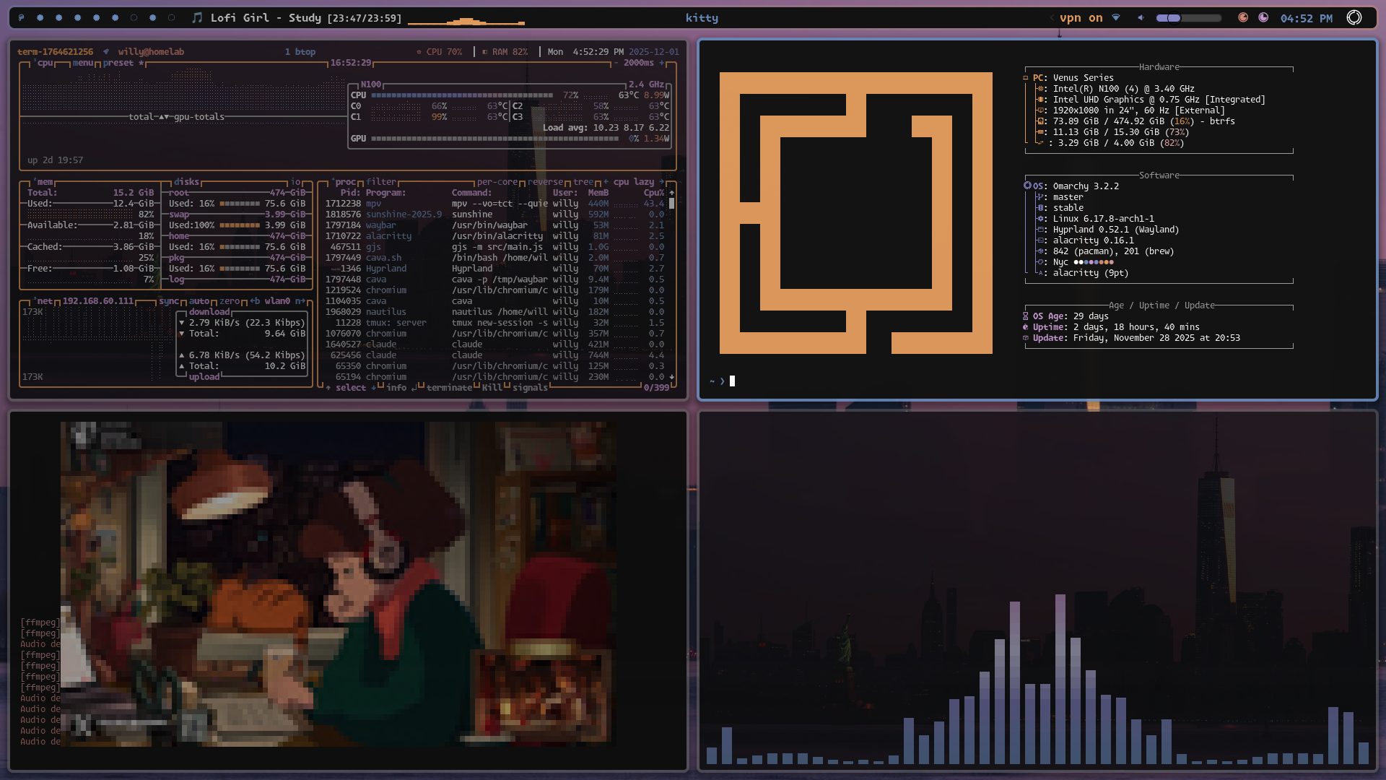
Task: Toggle tree view in proc panel
Action: pos(583,182)
